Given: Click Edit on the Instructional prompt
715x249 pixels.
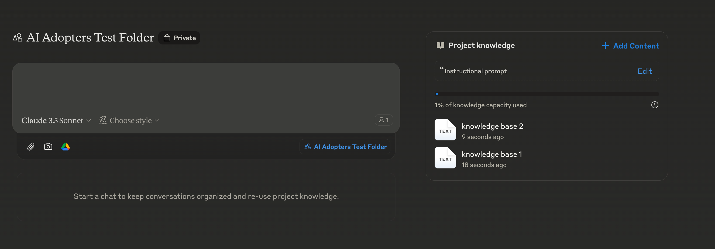Looking at the screenshot, I should [x=645, y=71].
